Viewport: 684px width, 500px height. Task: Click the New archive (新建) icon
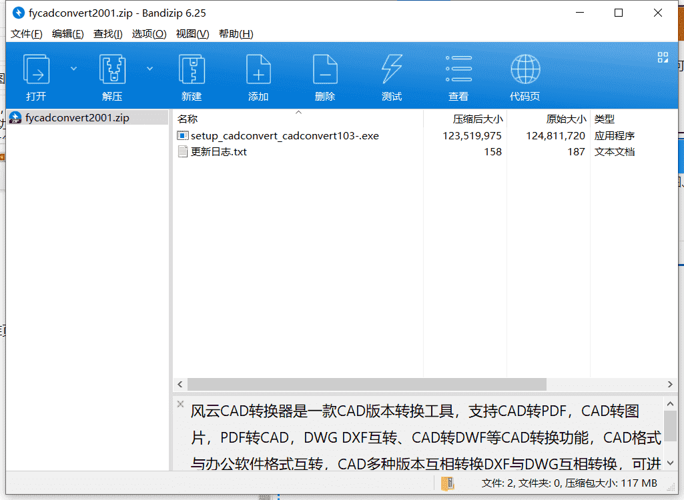[192, 69]
